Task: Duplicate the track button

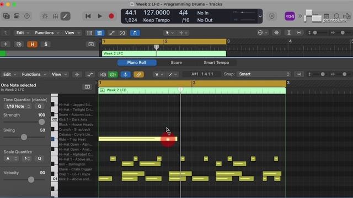Action: coord(19,44)
